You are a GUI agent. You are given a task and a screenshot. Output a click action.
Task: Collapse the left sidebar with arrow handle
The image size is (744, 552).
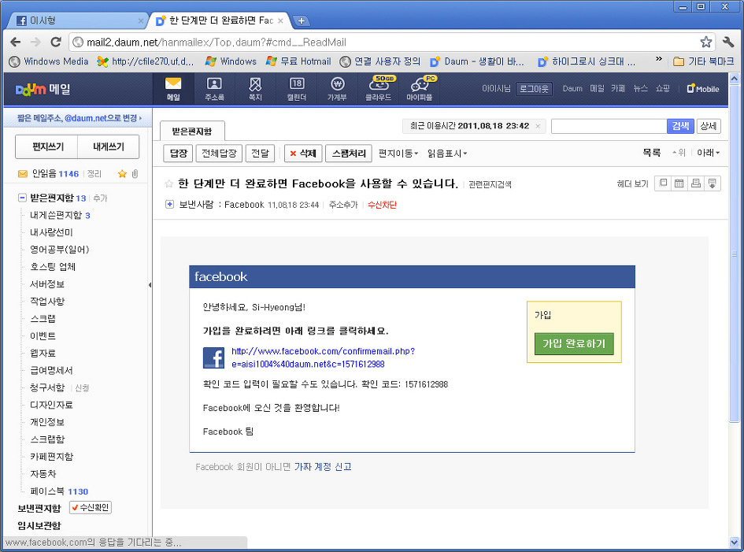(x=150, y=285)
